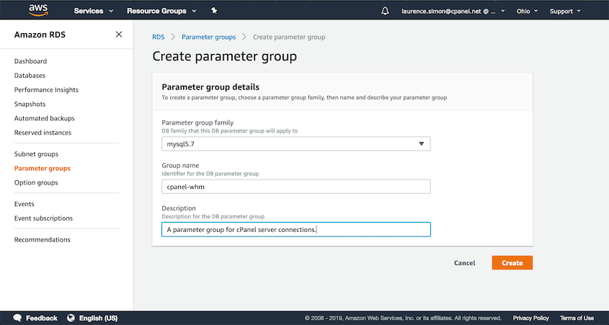Open the Ohio region selector

(x=527, y=12)
